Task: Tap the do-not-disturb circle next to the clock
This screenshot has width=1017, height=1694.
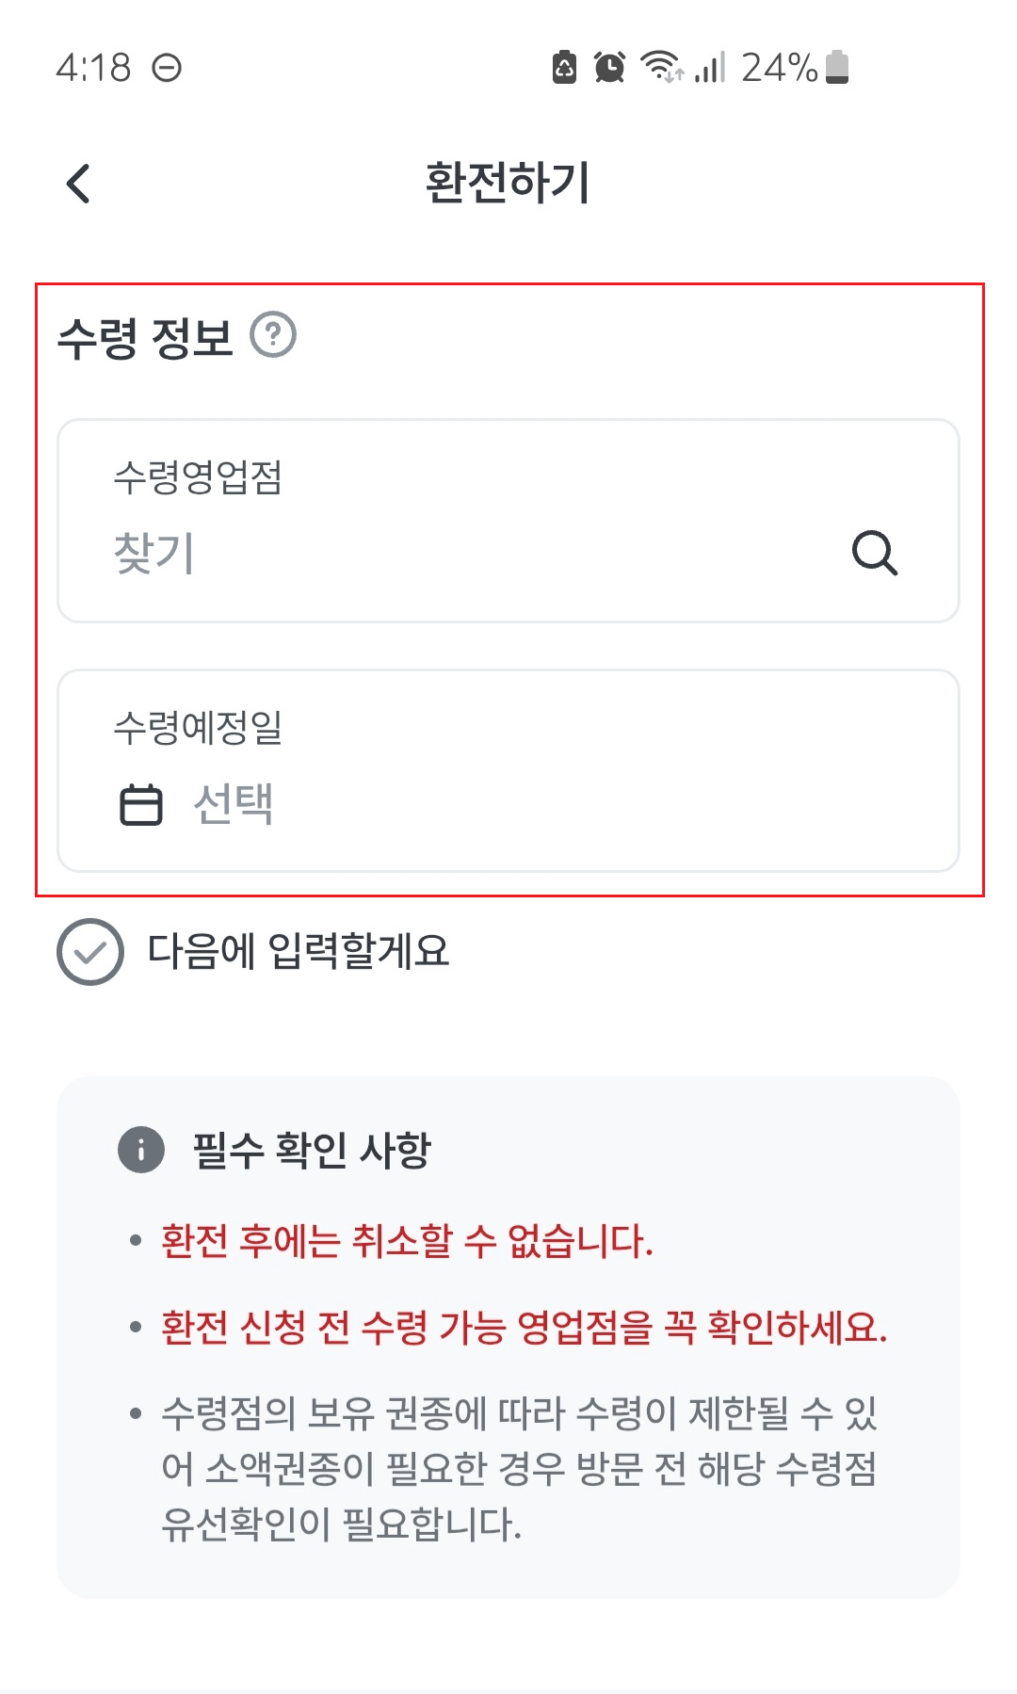Action: click(168, 66)
